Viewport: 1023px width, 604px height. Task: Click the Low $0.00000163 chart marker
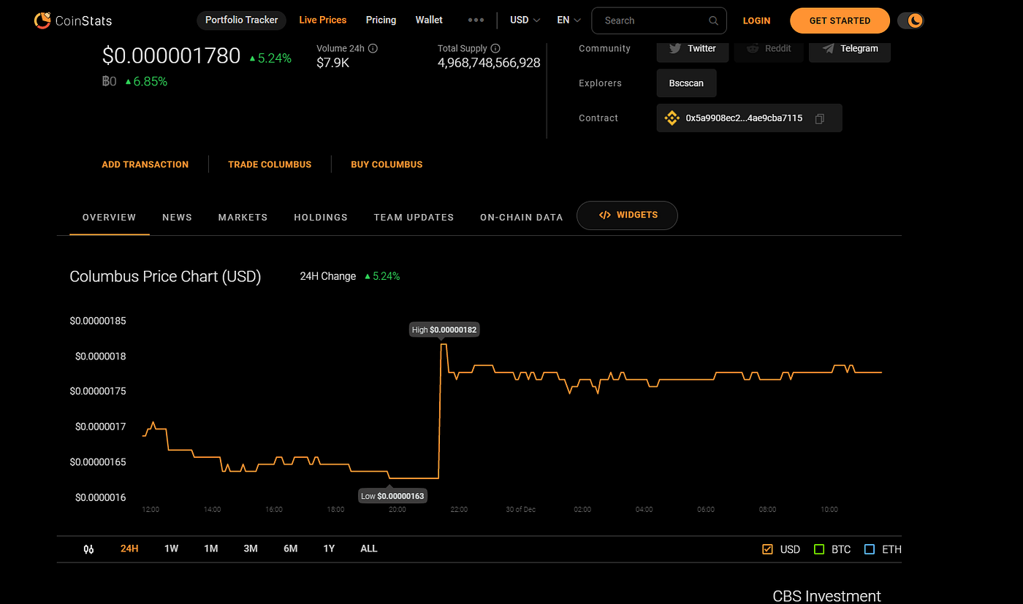[x=392, y=496]
